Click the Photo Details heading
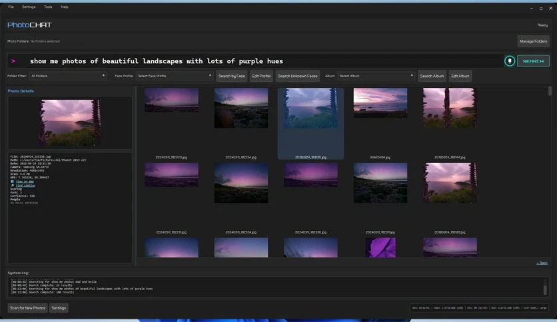This screenshot has width=557, height=322. point(21,91)
